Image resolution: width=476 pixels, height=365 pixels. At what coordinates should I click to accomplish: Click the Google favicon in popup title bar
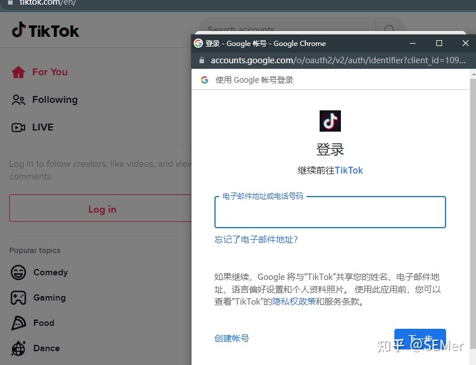coord(198,43)
